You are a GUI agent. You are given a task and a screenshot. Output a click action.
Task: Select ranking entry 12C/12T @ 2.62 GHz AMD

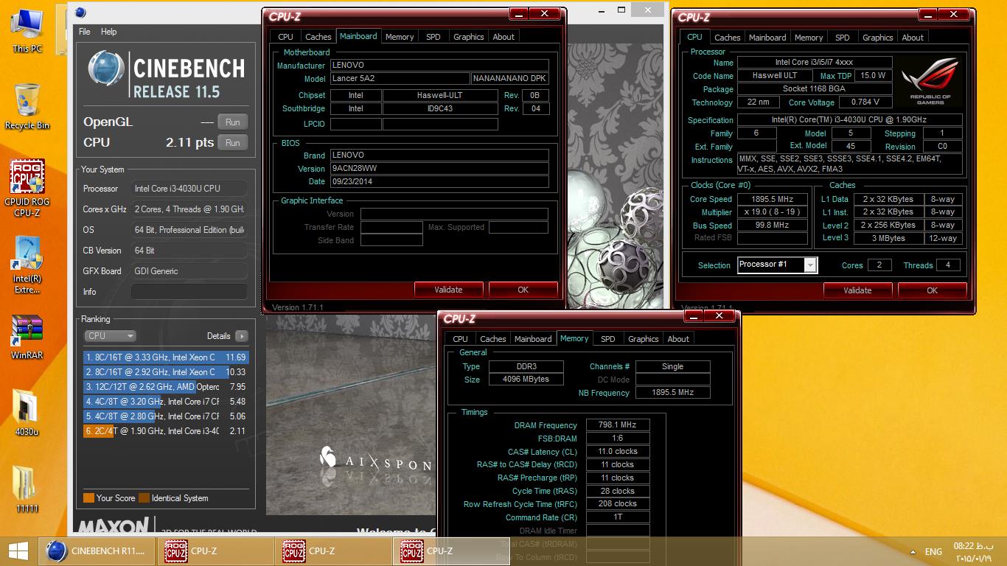[x=166, y=387]
